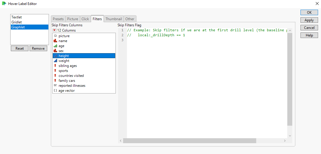Image resolution: width=321 pixels, height=154 pixels.
Task: Click the Remove button
Action: tap(38, 49)
